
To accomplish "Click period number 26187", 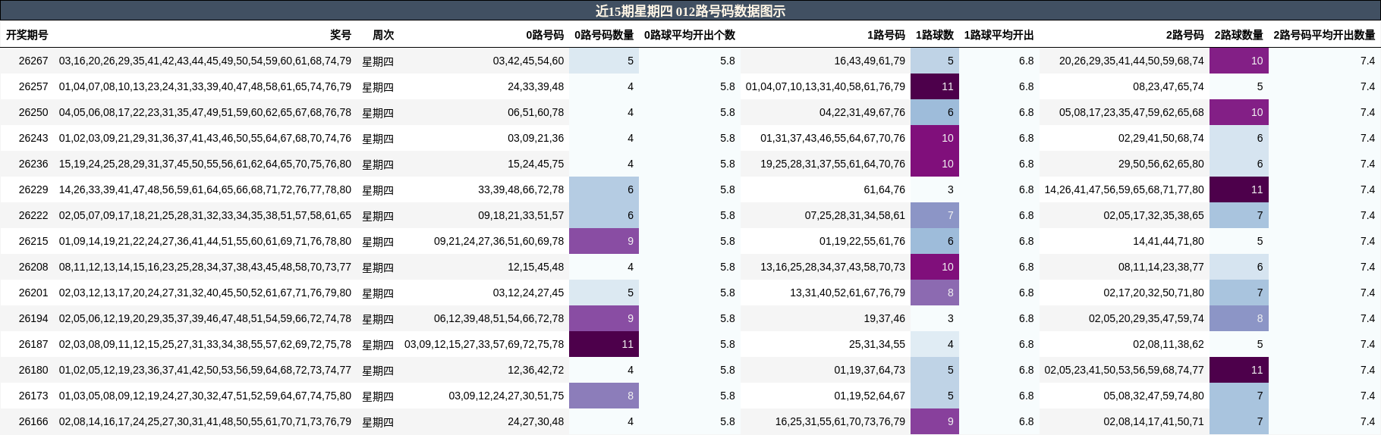I will coord(33,344).
